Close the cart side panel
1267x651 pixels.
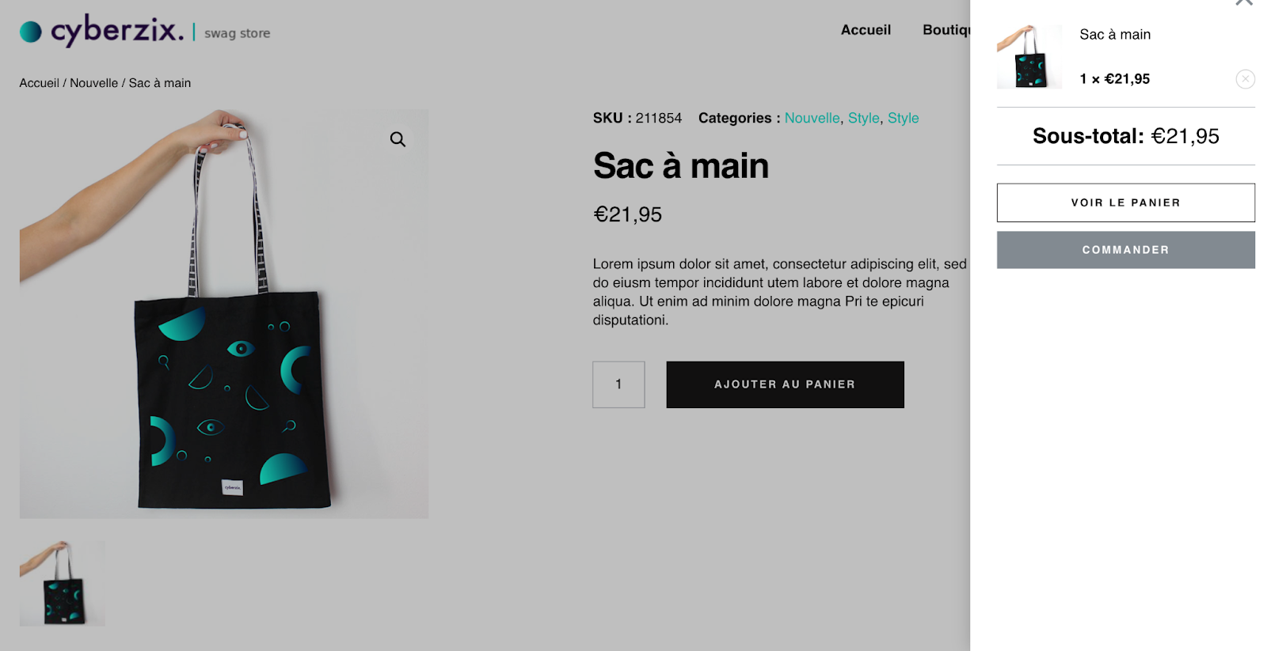[x=1244, y=2]
